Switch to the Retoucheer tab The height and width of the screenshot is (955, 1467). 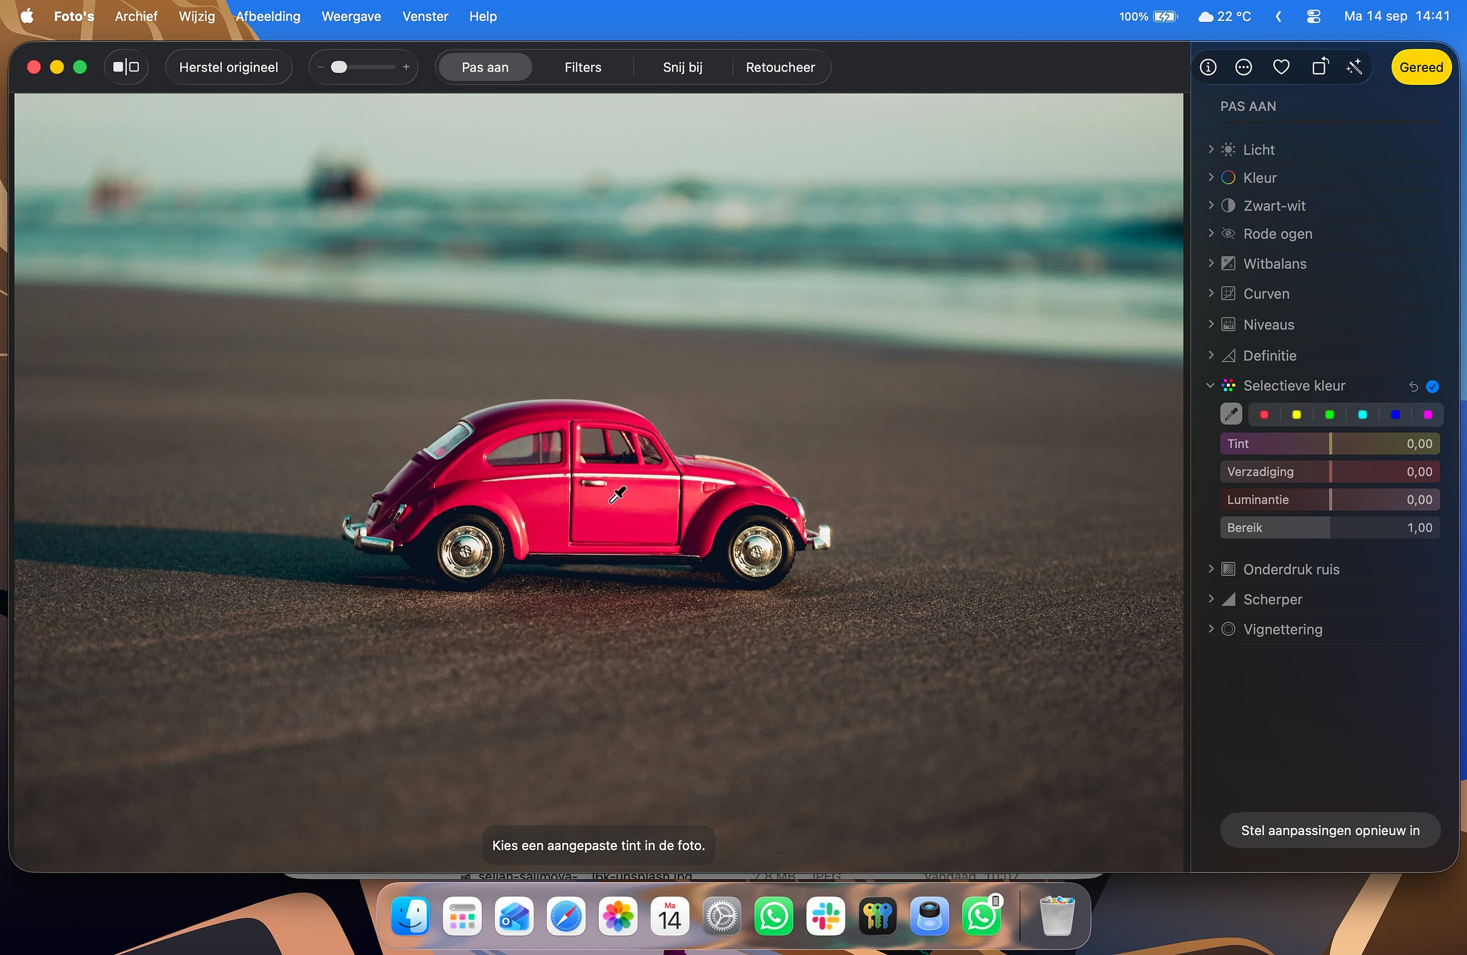tap(781, 67)
